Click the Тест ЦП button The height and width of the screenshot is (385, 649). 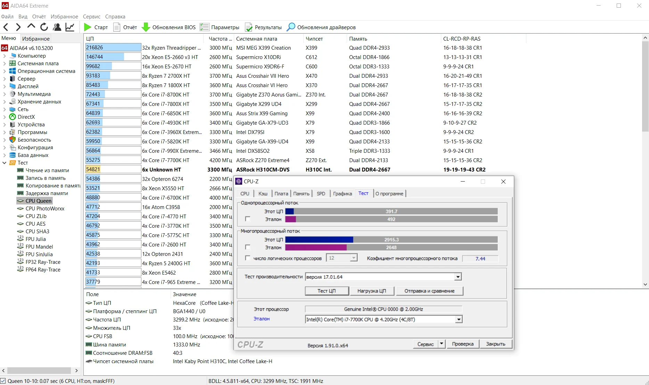(327, 291)
